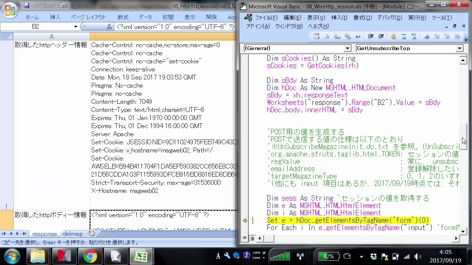
Task: Click the List Properties/Methods icon
Action: coord(316,36)
